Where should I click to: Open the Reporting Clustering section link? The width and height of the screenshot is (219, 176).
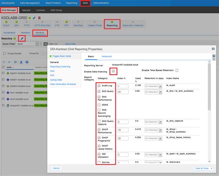(60, 67)
